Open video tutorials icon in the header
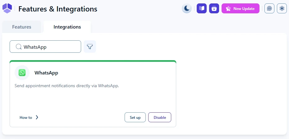Screen dimensions: 289x139 (x=214, y=8)
